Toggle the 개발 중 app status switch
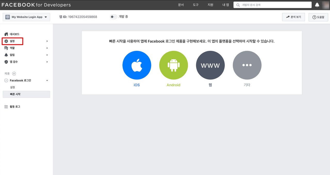Viewport: 330px width, 175px height. [113, 17]
